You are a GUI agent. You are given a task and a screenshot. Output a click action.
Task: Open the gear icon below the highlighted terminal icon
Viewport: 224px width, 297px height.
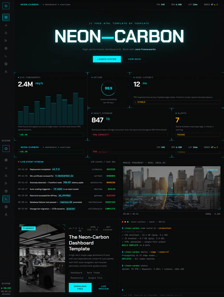click(6, 207)
